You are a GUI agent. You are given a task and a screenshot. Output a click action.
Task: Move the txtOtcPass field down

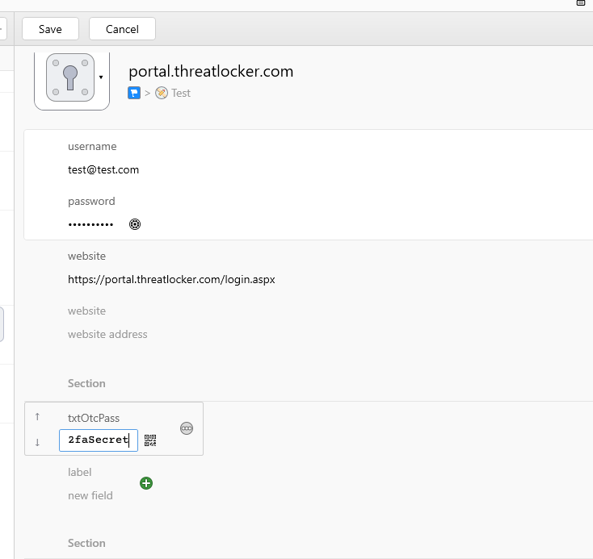pos(37,442)
